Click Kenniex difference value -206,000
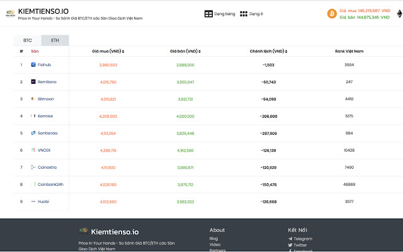 pos(269,117)
